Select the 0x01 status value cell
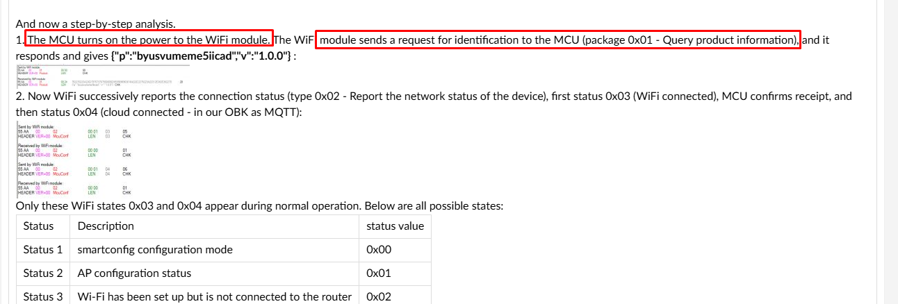The width and height of the screenshot is (898, 304). [x=379, y=273]
